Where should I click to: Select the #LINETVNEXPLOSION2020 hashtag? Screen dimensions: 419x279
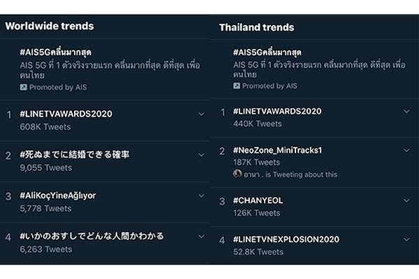click(x=286, y=239)
